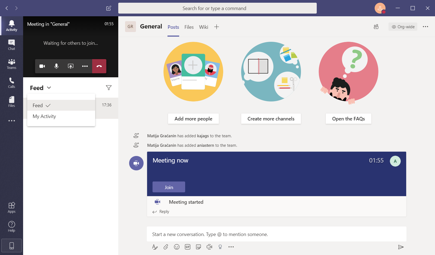Attach a file with paperclip icon
The height and width of the screenshot is (255, 435).
coord(166,247)
